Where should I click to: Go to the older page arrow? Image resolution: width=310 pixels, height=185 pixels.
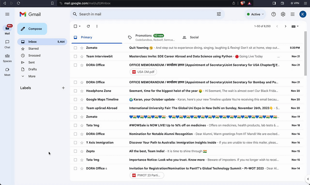point(285,26)
